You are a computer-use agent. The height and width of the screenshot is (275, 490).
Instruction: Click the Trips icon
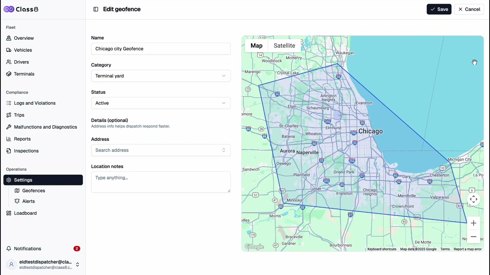pyautogui.click(x=9, y=115)
